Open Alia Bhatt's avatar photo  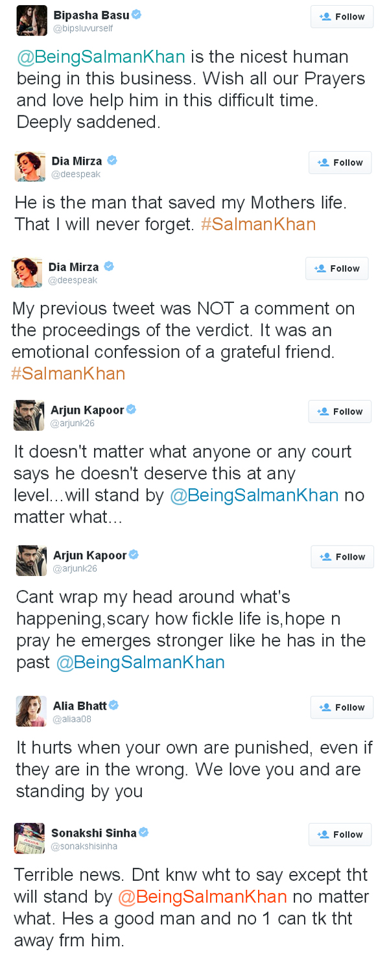coord(31,711)
